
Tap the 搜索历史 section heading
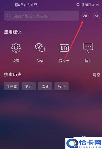point(13,74)
